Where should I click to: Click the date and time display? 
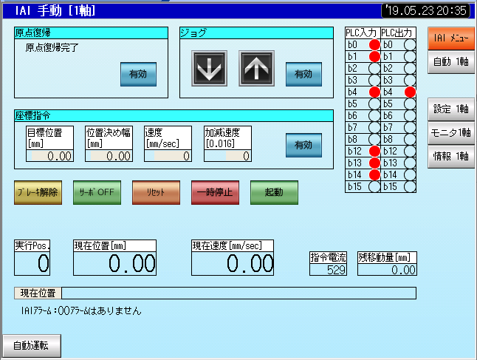[426, 10]
